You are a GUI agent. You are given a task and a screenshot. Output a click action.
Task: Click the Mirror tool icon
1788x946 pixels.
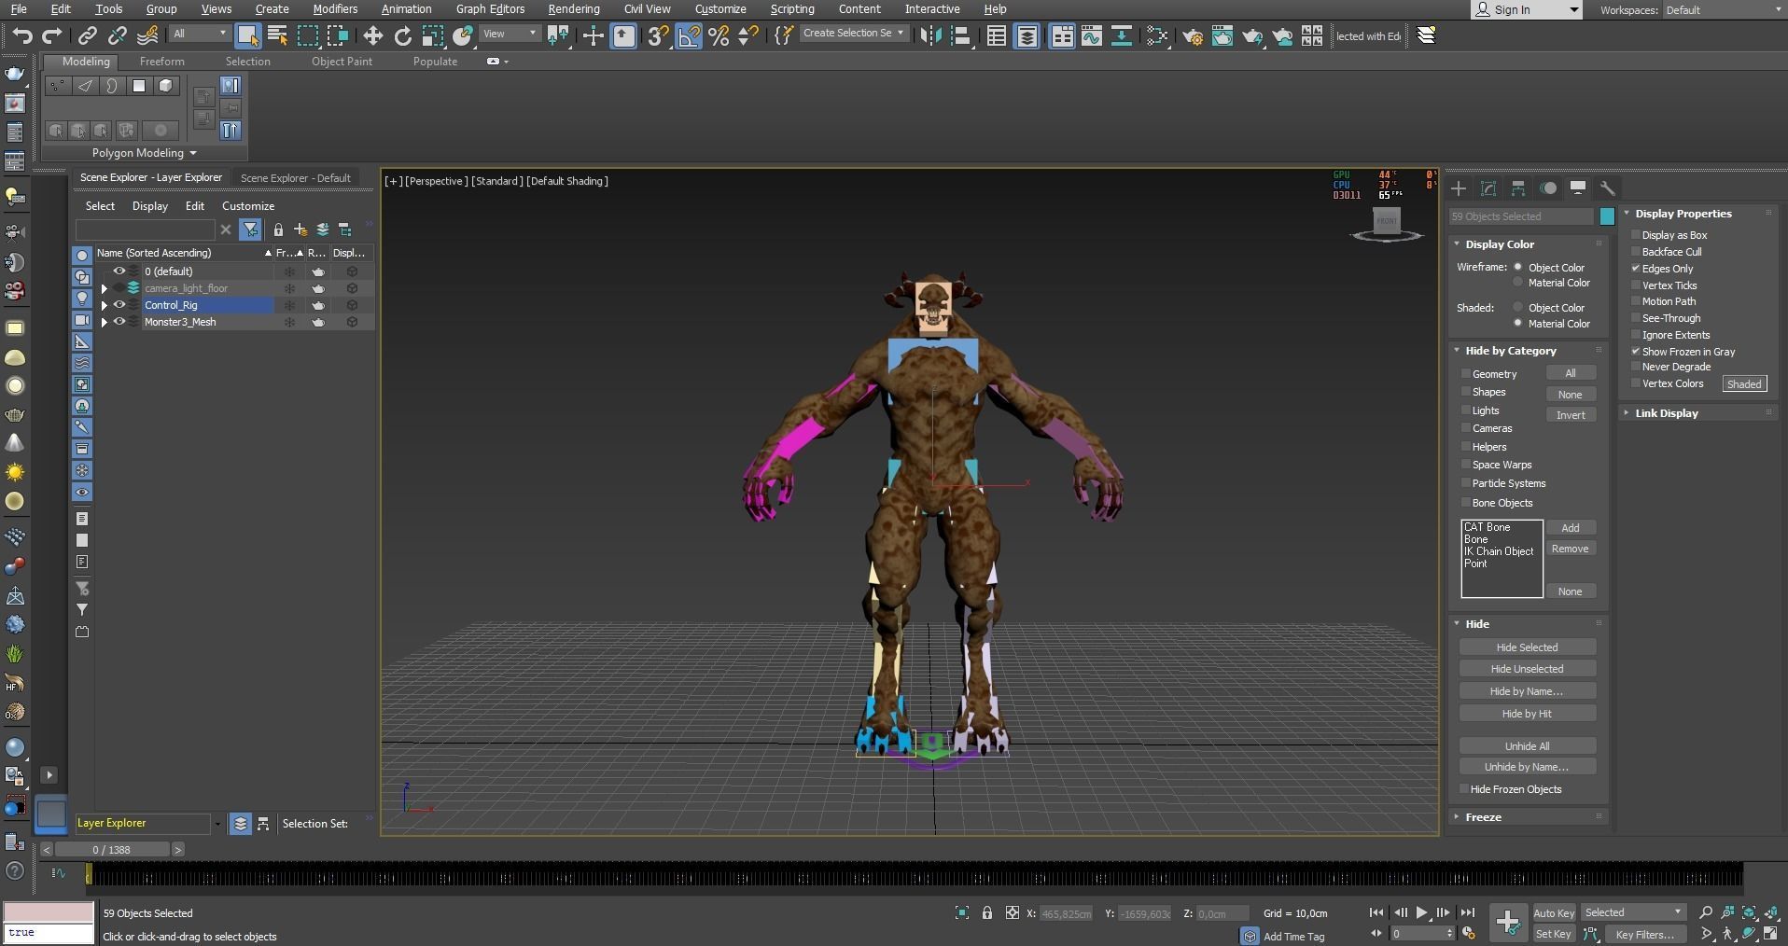930,35
